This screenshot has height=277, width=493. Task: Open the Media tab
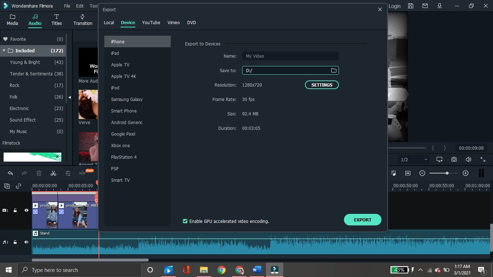pyautogui.click(x=12, y=20)
